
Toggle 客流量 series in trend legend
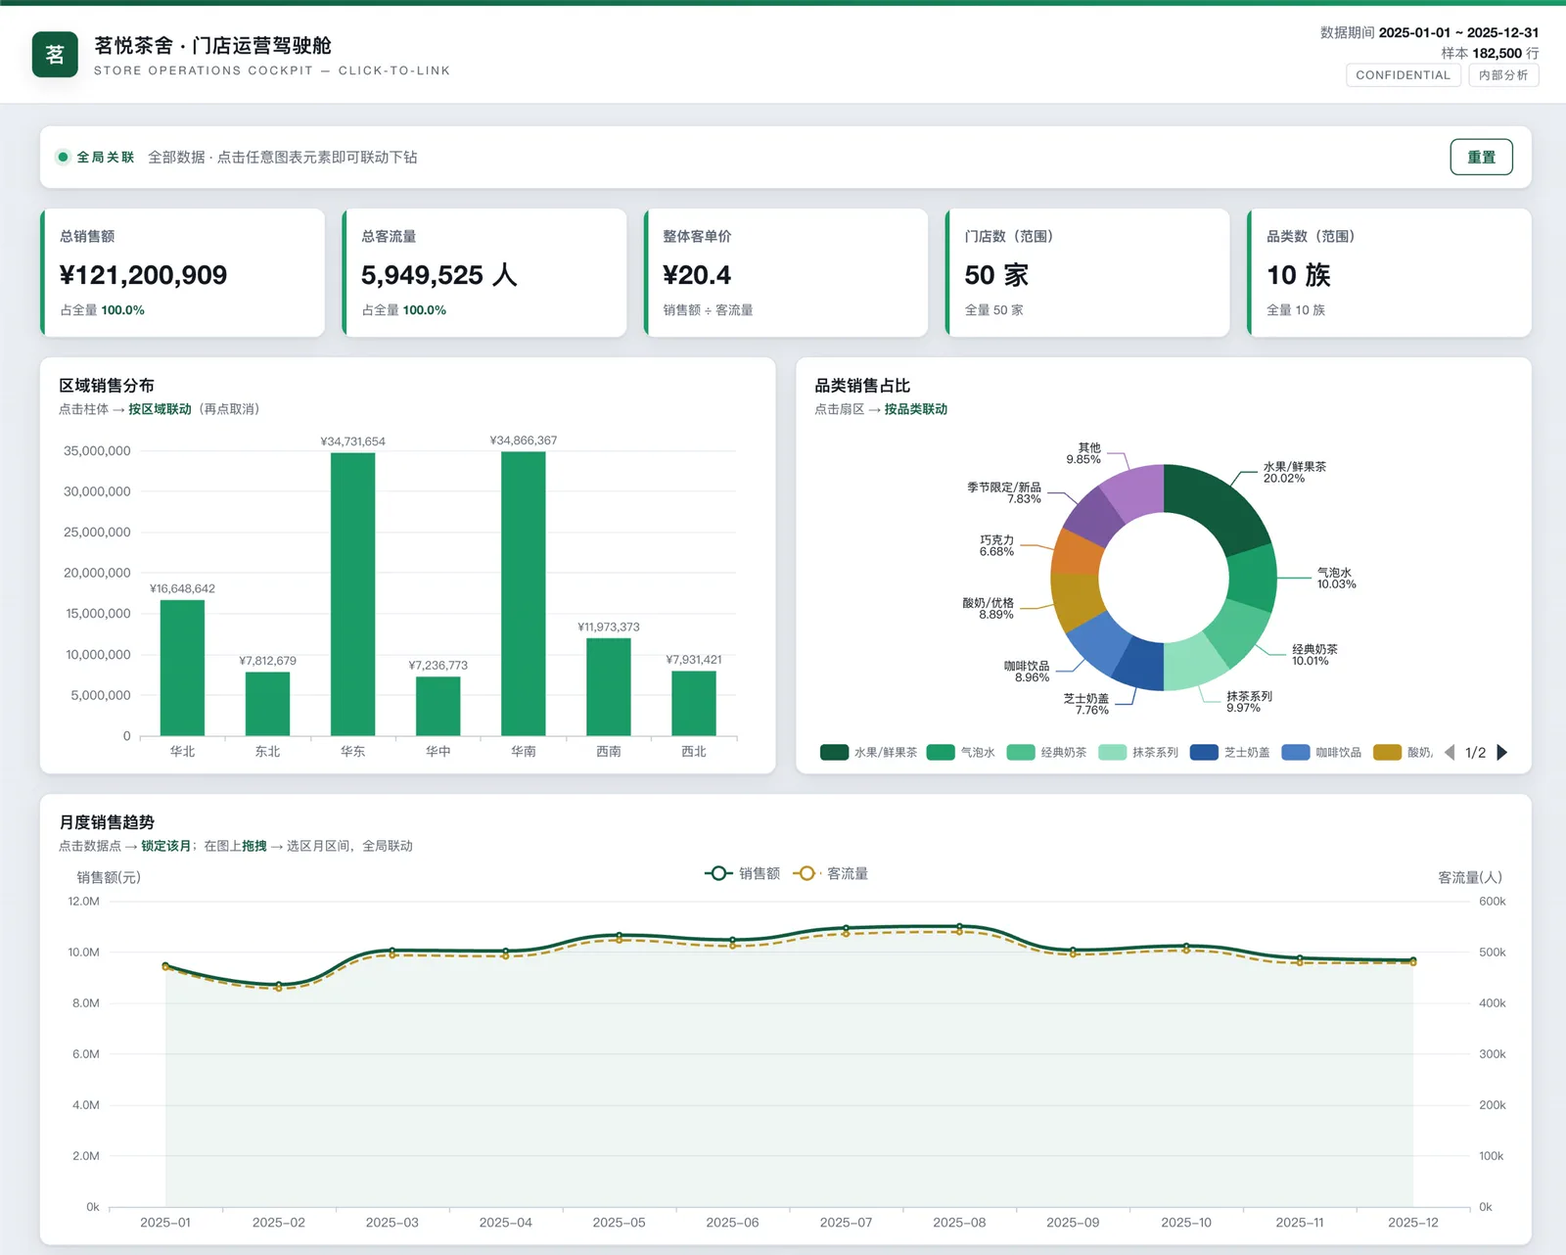pyautogui.click(x=831, y=873)
